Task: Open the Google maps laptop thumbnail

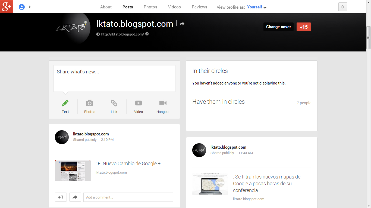Action: (210, 184)
